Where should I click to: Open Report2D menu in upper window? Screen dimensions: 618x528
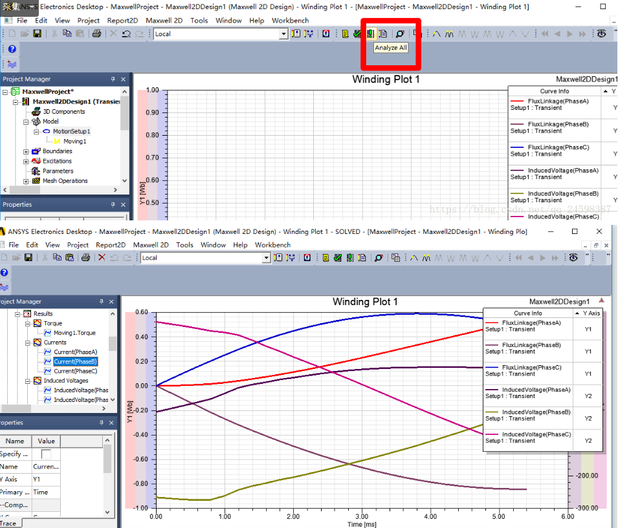pos(122,21)
